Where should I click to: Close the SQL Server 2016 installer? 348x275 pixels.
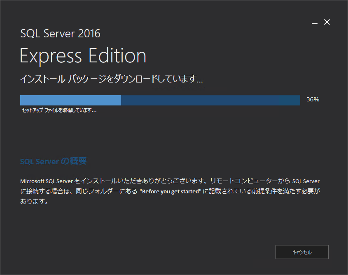[327, 22]
